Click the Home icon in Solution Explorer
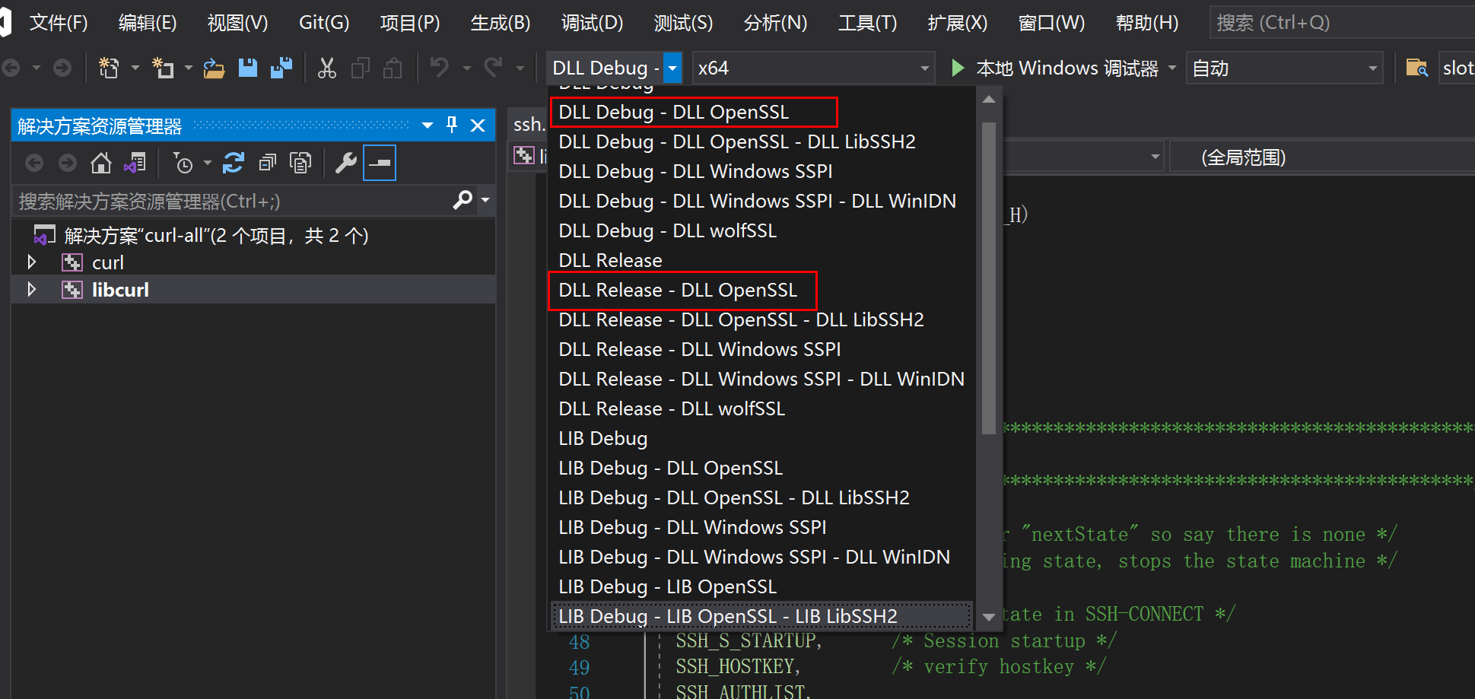This screenshot has height=699, width=1475. pyautogui.click(x=100, y=162)
